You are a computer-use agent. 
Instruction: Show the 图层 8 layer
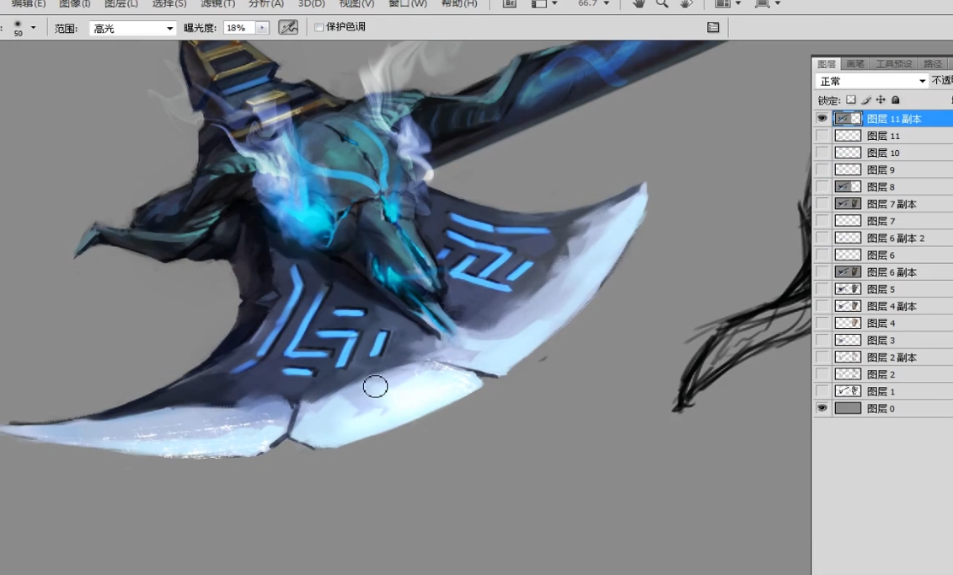[x=822, y=186]
